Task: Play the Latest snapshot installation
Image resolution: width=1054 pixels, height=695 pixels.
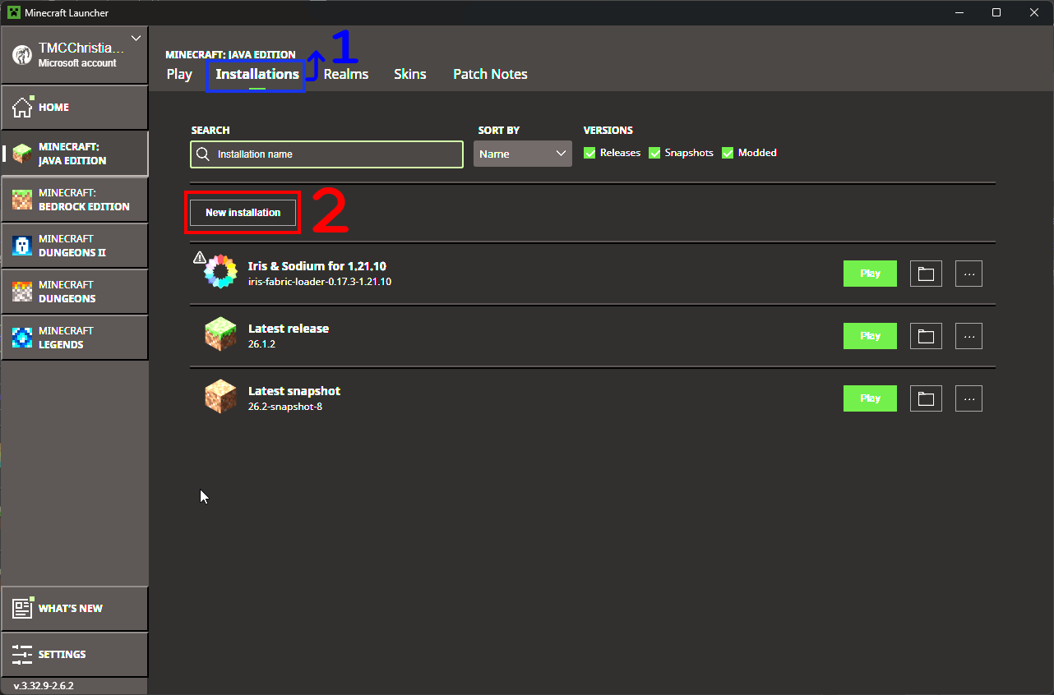Action: pyautogui.click(x=870, y=398)
